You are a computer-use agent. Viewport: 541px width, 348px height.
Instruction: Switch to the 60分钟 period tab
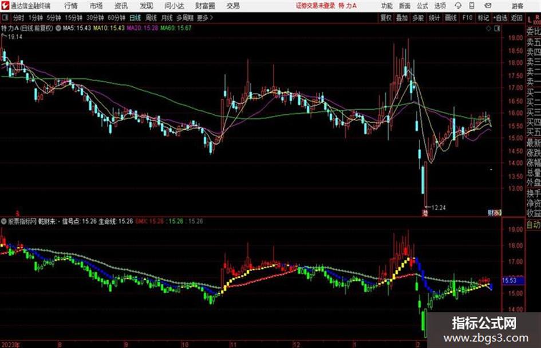click(116, 18)
